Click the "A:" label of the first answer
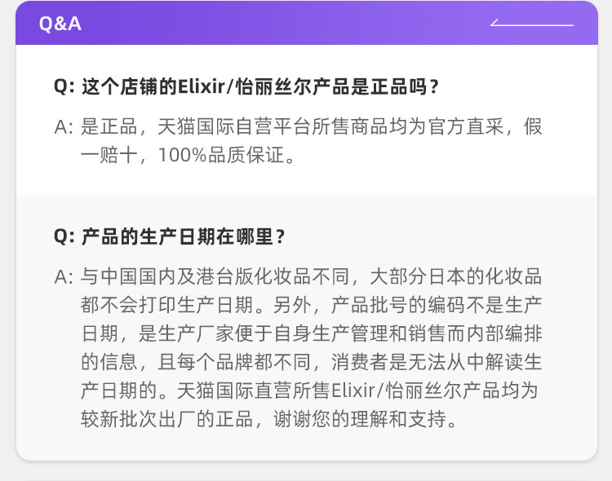The height and width of the screenshot is (481, 612). coord(64,127)
